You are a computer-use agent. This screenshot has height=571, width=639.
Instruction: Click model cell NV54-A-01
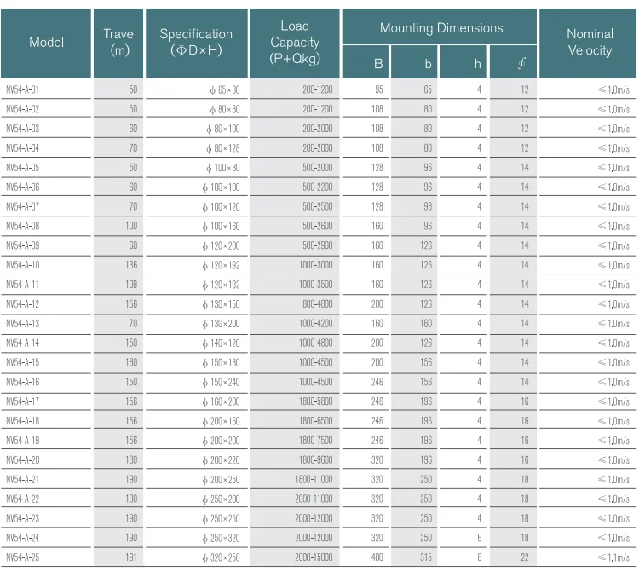(23, 89)
